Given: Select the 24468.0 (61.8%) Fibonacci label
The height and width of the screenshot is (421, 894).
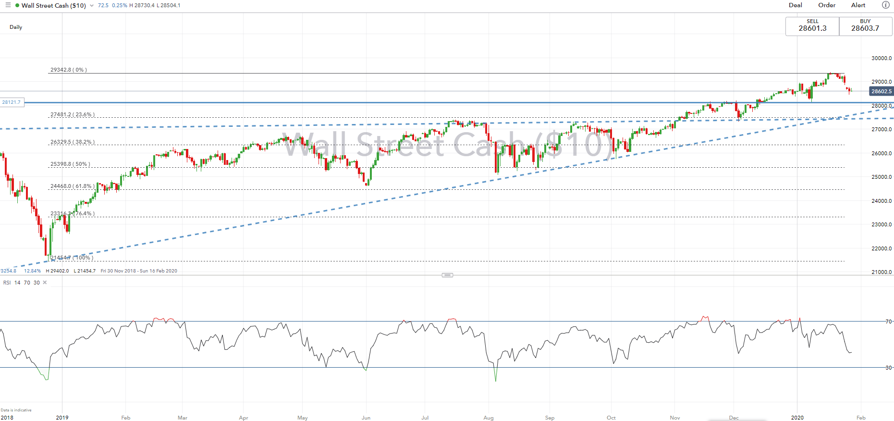Looking at the screenshot, I should tap(72, 186).
